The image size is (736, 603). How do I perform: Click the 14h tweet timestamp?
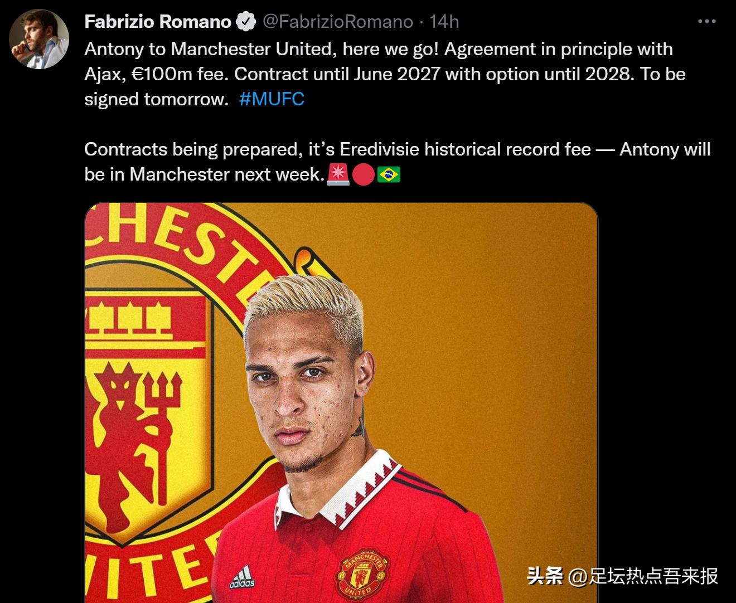[444, 22]
